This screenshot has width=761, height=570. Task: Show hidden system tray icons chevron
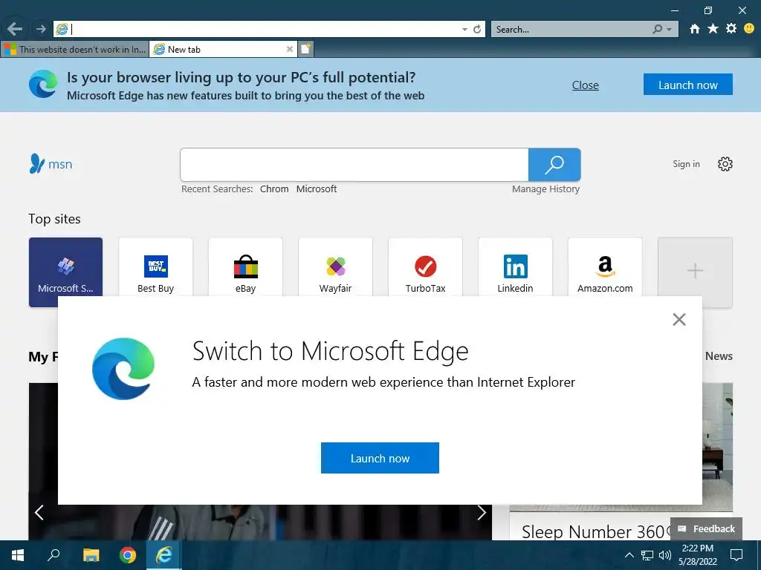[629, 555]
